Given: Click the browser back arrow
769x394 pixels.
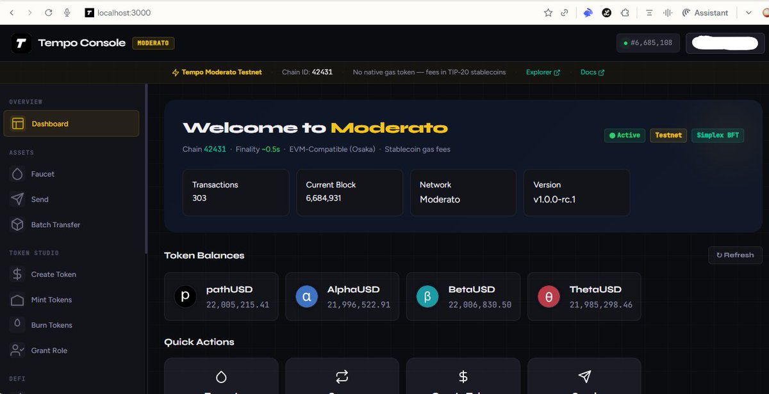Looking at the screenshot, I should [12, 13].
